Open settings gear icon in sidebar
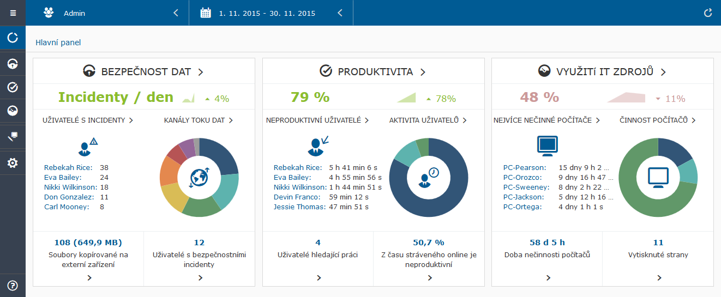 13,162
